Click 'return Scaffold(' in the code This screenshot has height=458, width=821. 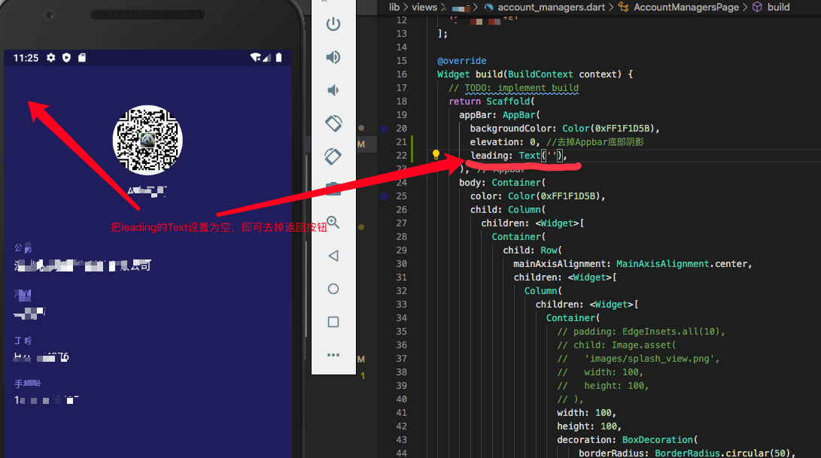491,102
